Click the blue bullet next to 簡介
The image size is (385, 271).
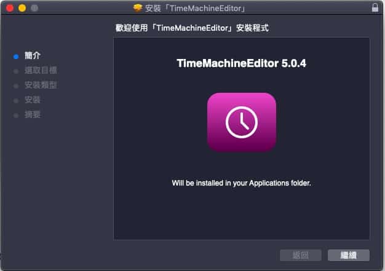click(16, 57)
